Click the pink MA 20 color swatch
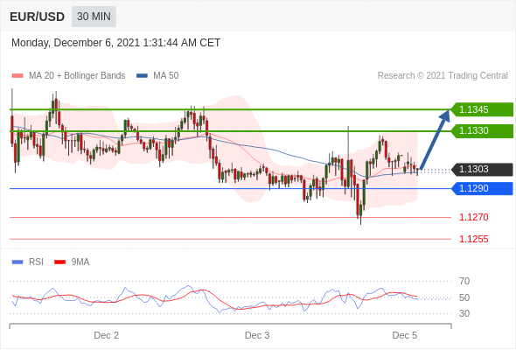The width and height of the screenshot is (516, 350). (x=17, y=76)
